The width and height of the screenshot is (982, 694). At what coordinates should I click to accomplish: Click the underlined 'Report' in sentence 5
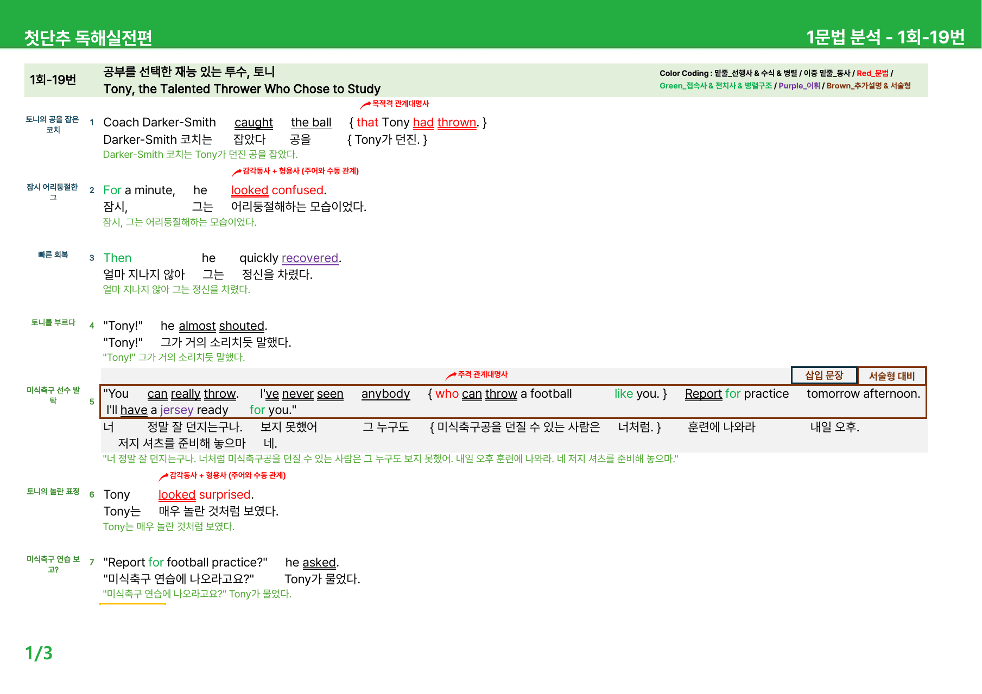pos(703,394)
